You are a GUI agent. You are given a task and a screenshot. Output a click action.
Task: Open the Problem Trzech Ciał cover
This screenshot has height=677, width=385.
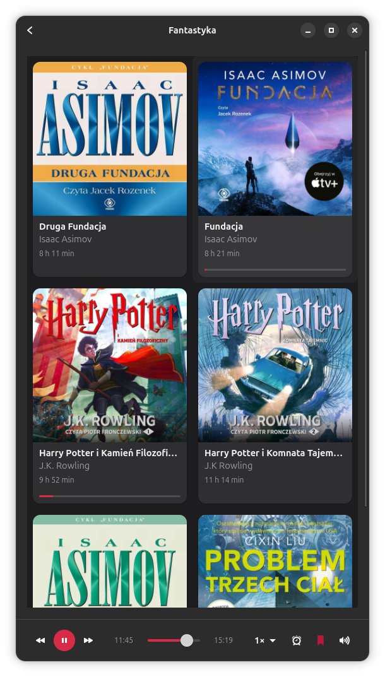(275, 562)
